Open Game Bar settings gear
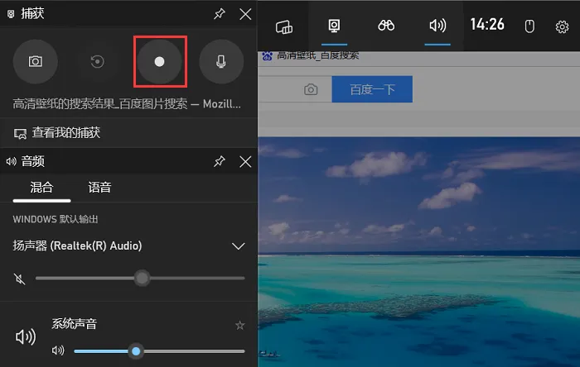The image size is (580, 367). pos(562,26)
